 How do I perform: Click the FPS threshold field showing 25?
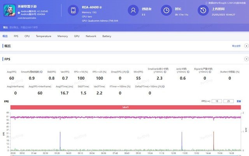pyautogui.click(x=228, y=101)
